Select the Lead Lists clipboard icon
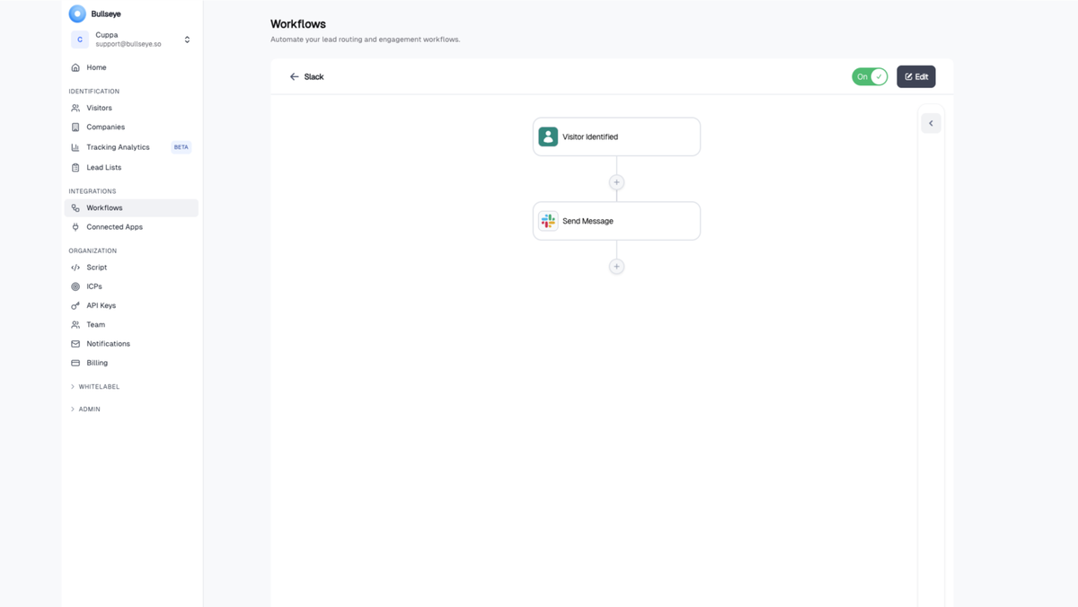The width and height of the screenshot is (1078, 607). [x=75, y=167]
